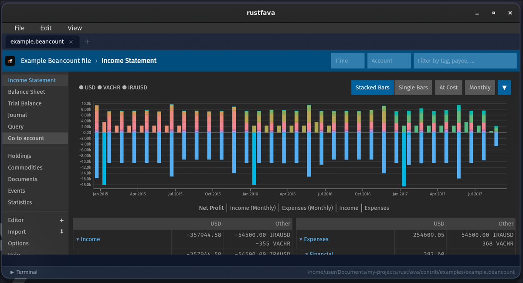Click the plus icon beside Editor
The width and height of the screenshot is (523, 283).
point(61,220)
